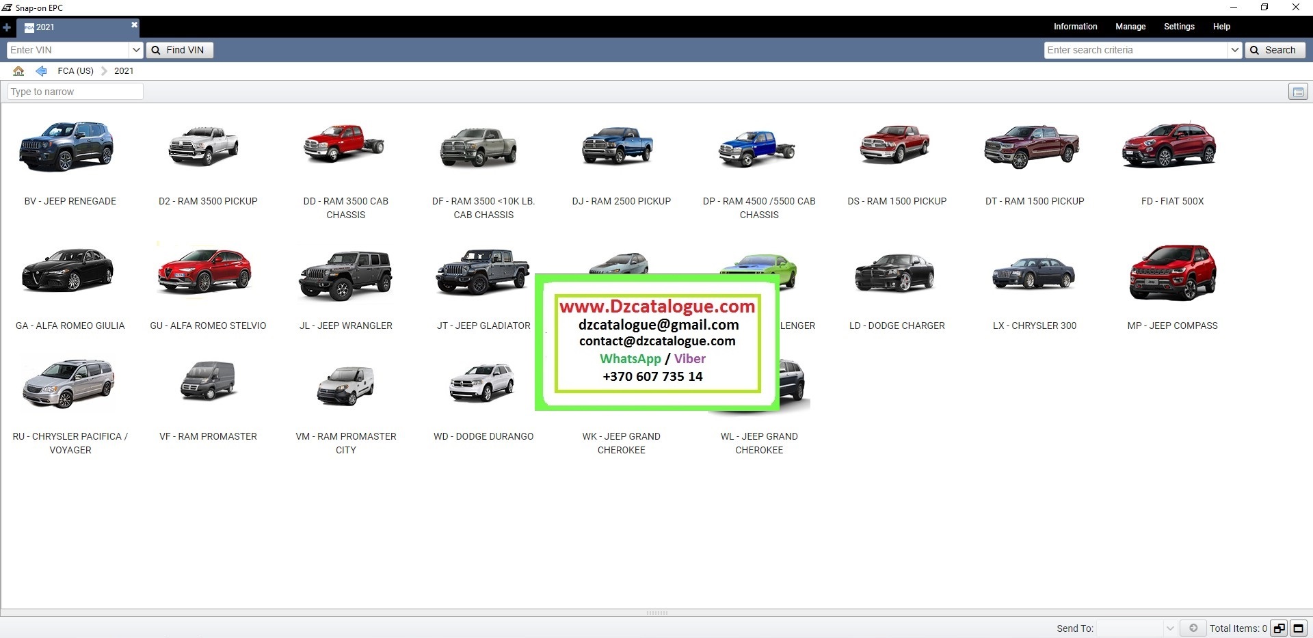Open the D2 RAM 3500 Pickup thumbnail
The image size is (1313, 638).
click(x=204, y=146)
